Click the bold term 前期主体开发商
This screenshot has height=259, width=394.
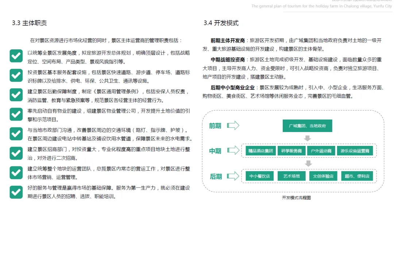pos(228,40)
